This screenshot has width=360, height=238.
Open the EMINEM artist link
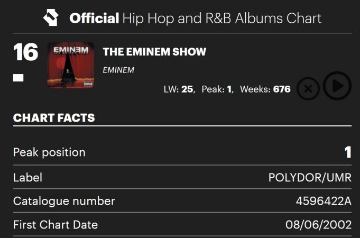click(x=118, y=70)
